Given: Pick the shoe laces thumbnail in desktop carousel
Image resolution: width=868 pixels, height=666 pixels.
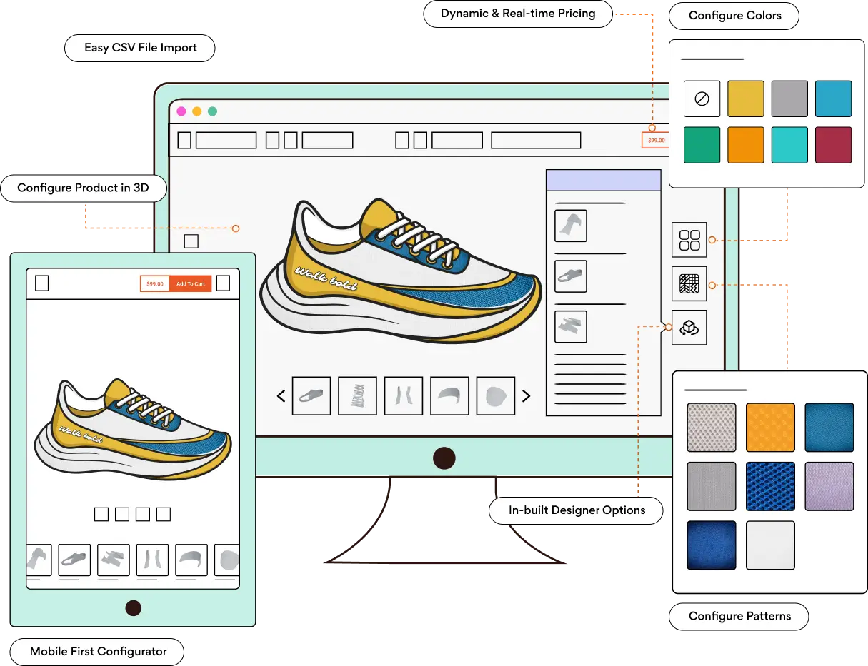Looking at the screenshot, I should pos(356,396).
